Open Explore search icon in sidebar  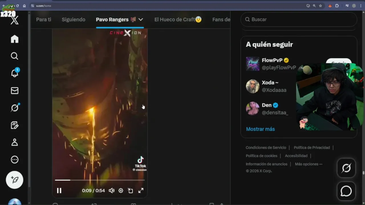15,56
